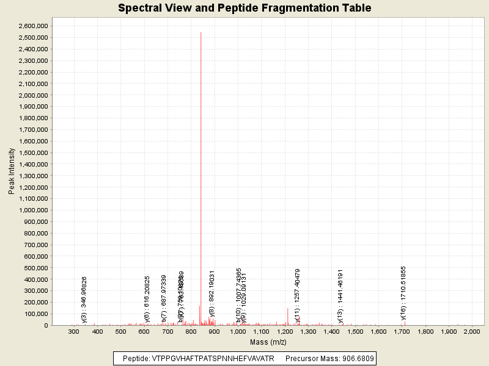Select the y(16) : 1710.51855 annotation
This screenshot has width=489, height=366.
click(403, 293)
